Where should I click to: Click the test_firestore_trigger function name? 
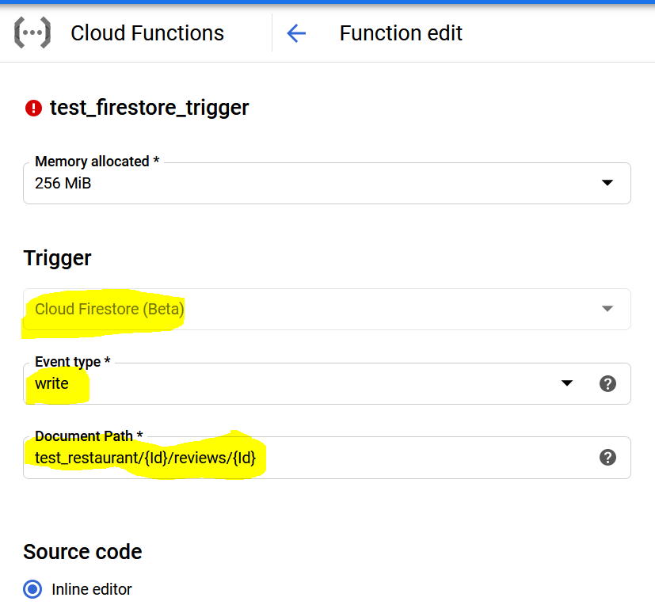150,108
